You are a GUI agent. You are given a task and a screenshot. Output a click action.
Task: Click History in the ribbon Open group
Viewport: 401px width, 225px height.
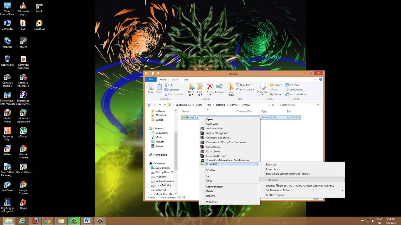pyautogui.click(x=275, y=94)
